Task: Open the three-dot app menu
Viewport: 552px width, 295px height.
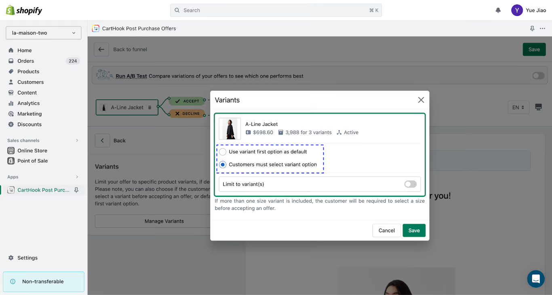Action: (x=543, y=28)
